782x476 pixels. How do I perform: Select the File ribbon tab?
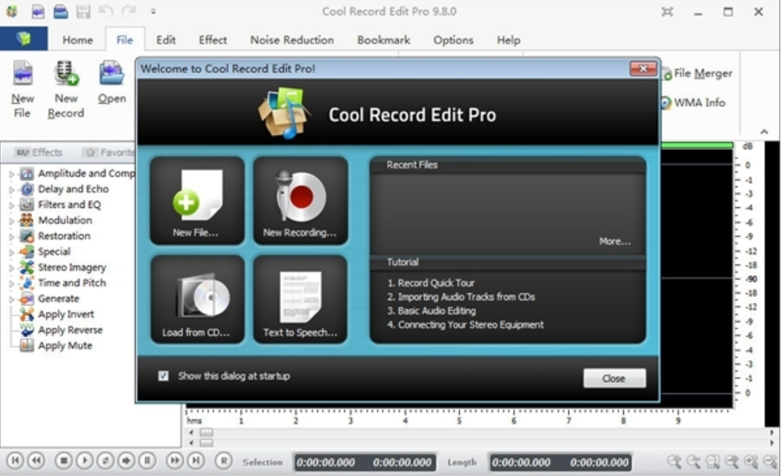[x=124, y=40]
